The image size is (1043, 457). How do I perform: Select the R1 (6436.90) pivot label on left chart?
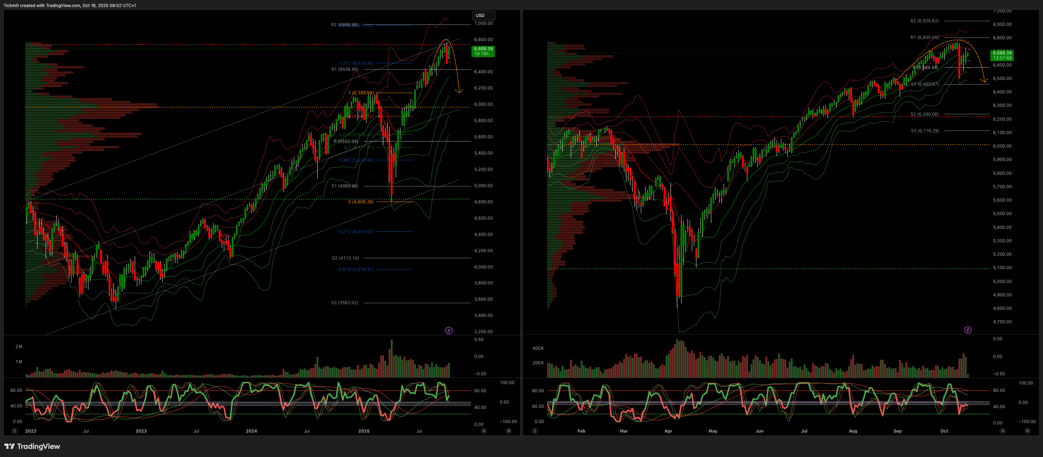344,69
